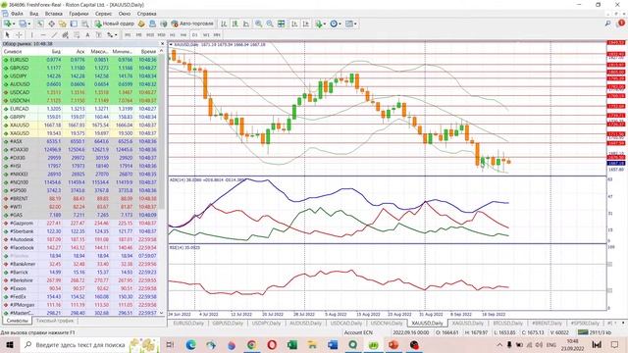Switch to the XAGUSD,Daily chart tab

467,323
